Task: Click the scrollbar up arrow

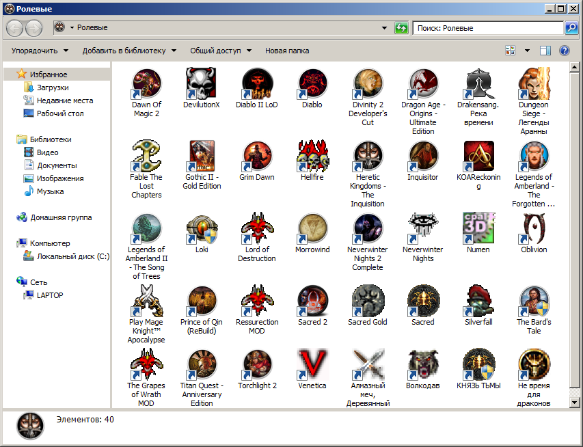Action: pos(574,67)
